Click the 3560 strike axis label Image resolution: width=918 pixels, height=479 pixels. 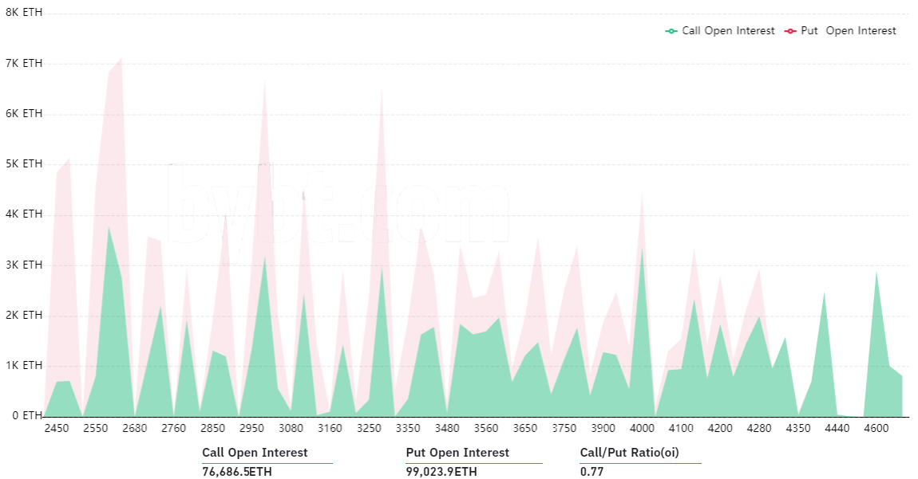pos(486,428)
